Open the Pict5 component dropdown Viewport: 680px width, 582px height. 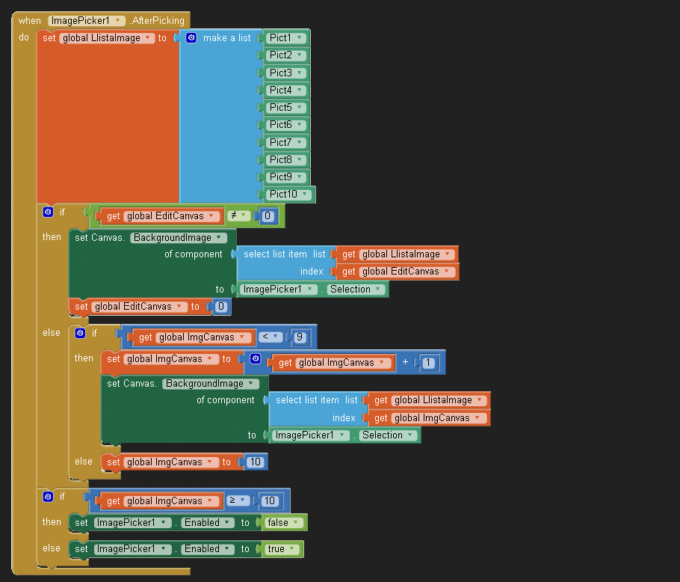click(300, 107)
